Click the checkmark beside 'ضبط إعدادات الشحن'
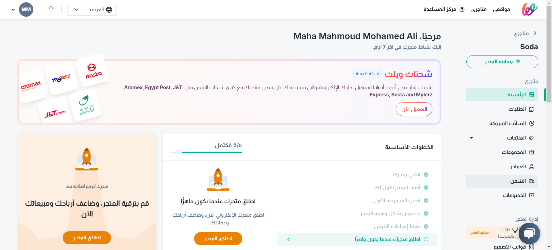 tap(426, 226)
